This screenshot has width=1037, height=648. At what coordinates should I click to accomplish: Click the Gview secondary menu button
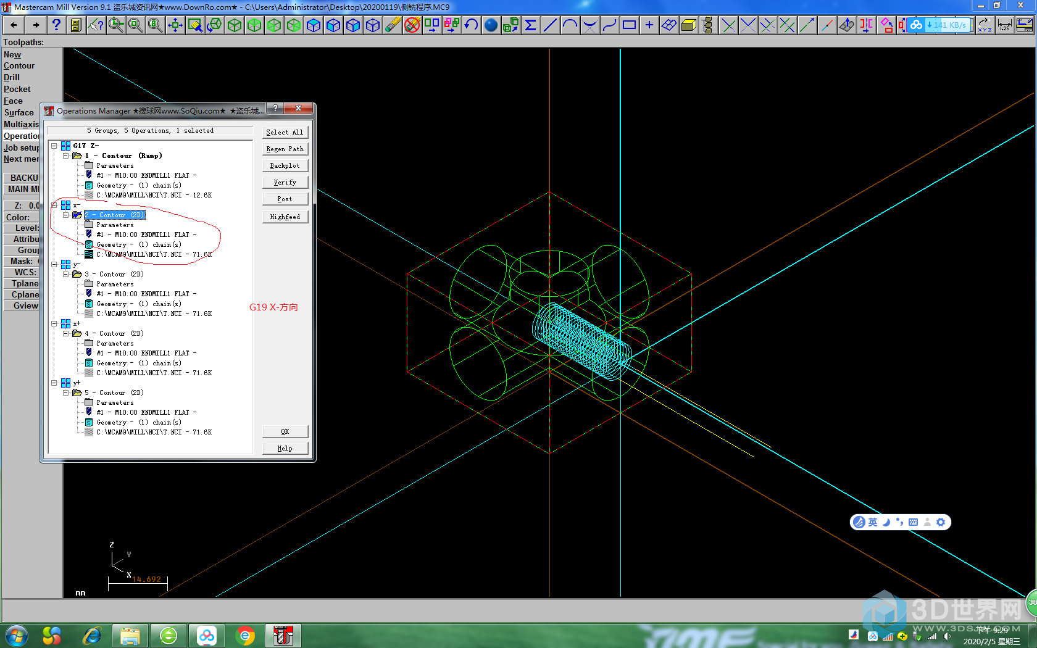[22, 305]
